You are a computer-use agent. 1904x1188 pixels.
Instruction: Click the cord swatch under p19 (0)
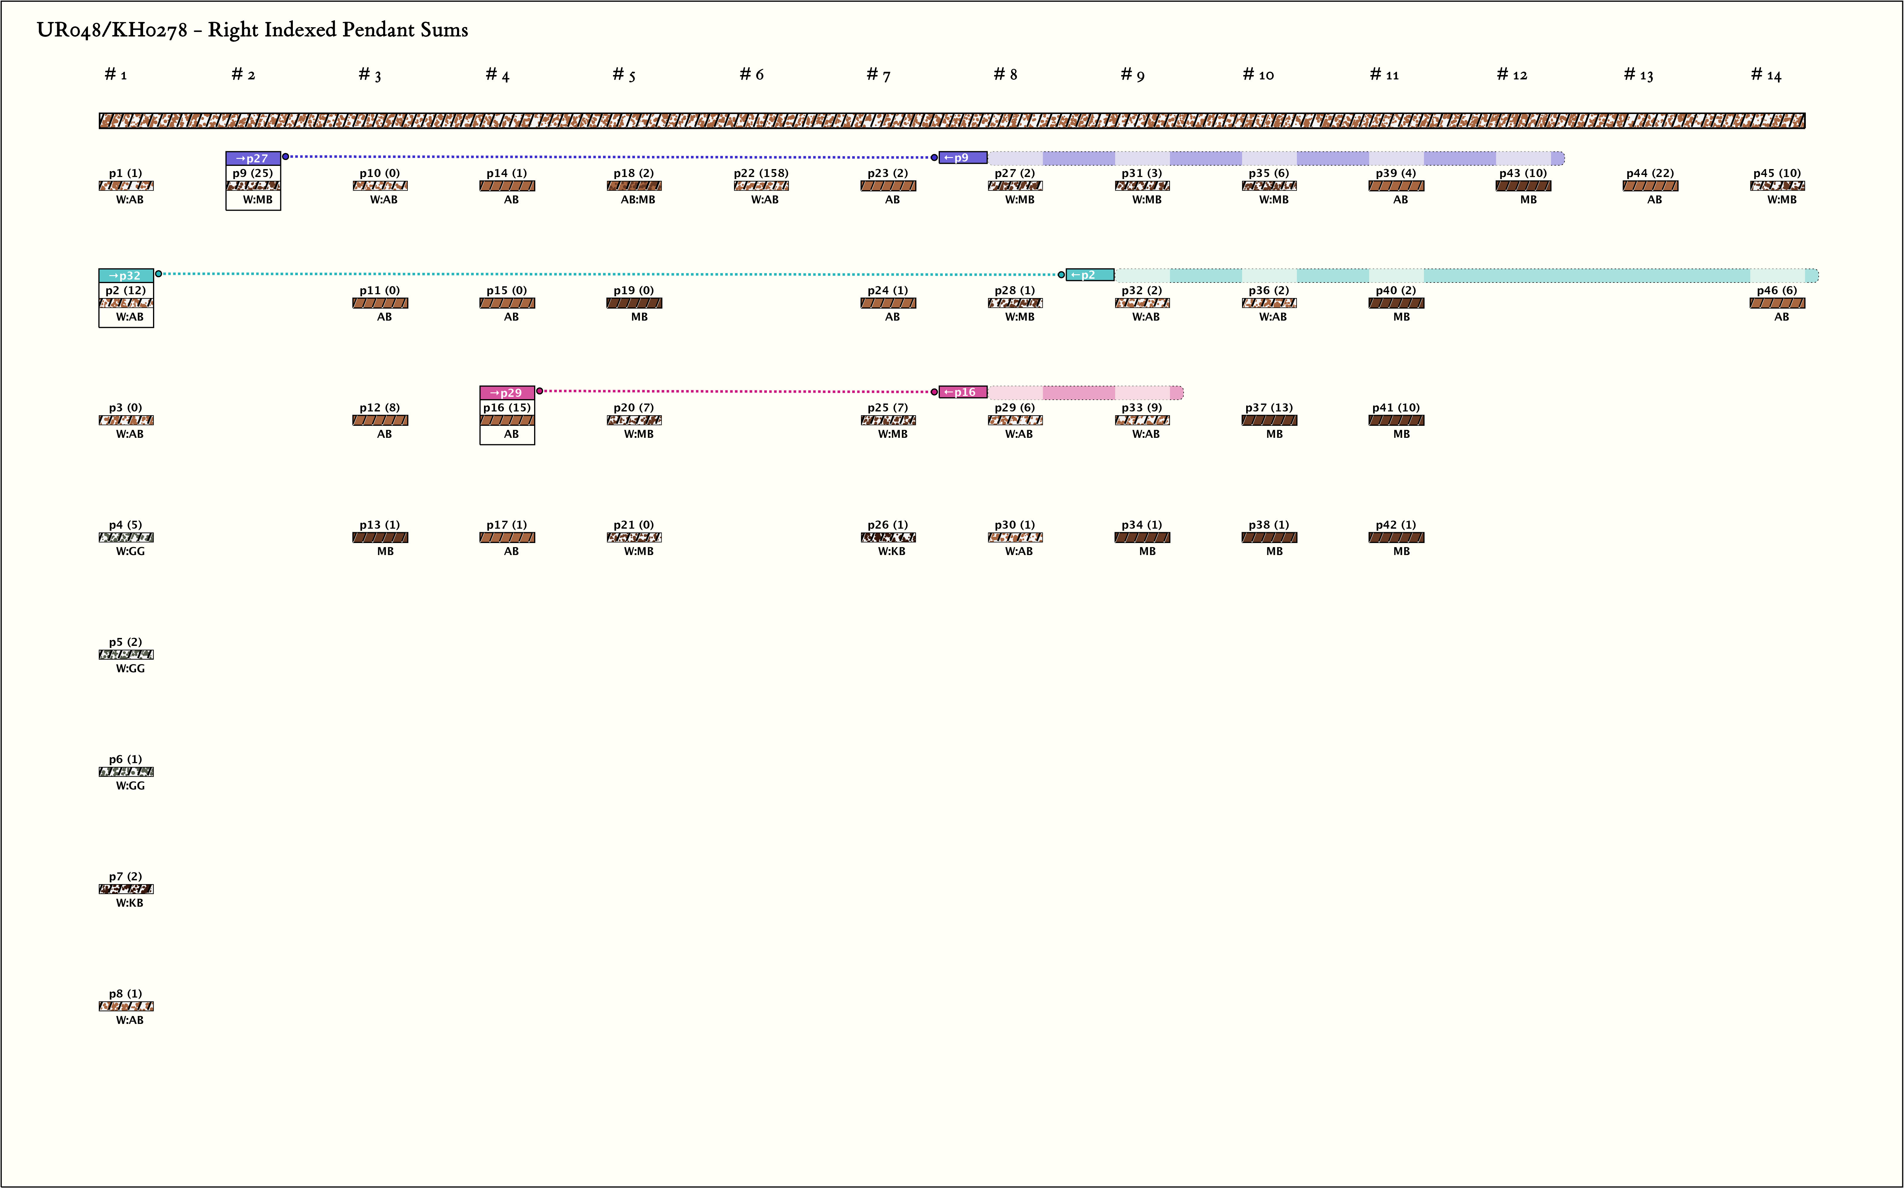[634, 303]
